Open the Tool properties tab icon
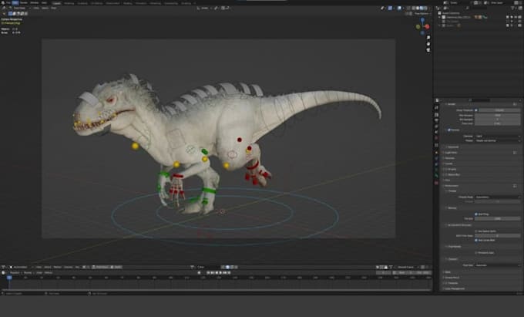This screenshot has height=317, width=524. point(436,108)
